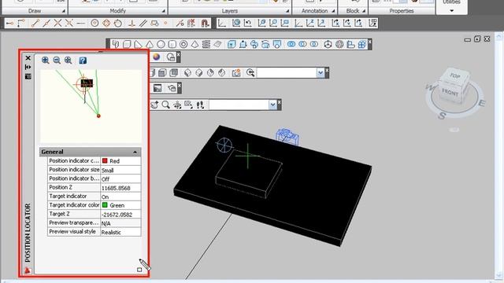Select Endpoint object snap
504x283 pixels.
(x=35, y=23)
